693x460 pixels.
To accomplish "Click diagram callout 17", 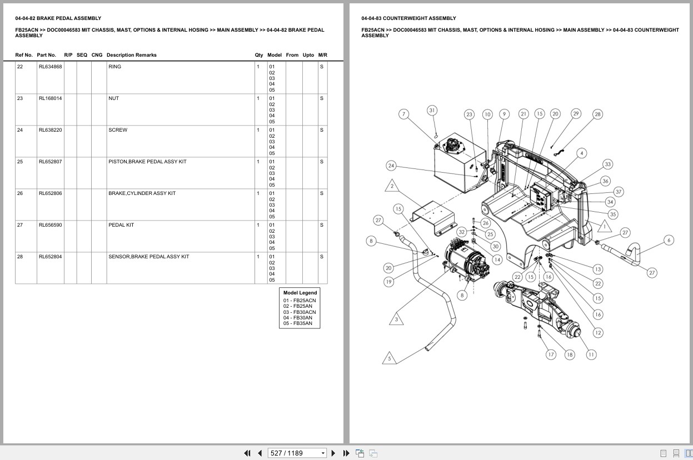I will pyautogui.click(x=551, y=354).
